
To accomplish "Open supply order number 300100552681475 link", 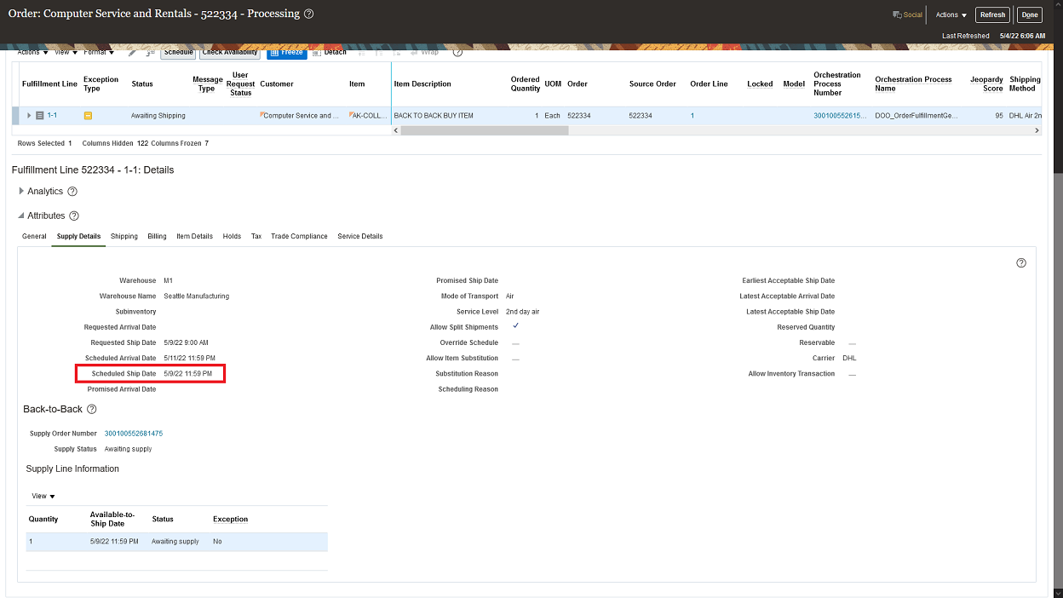I will coord(134,434).
